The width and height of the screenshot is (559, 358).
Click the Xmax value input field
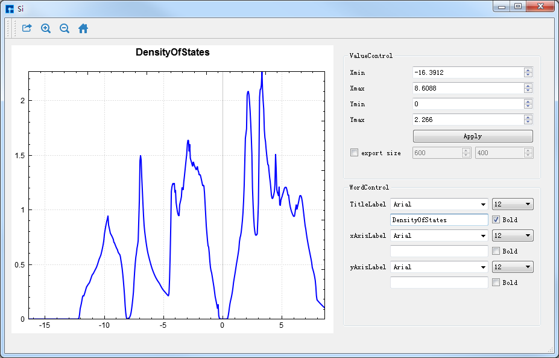pyautogui.click(x=467, y=88)
